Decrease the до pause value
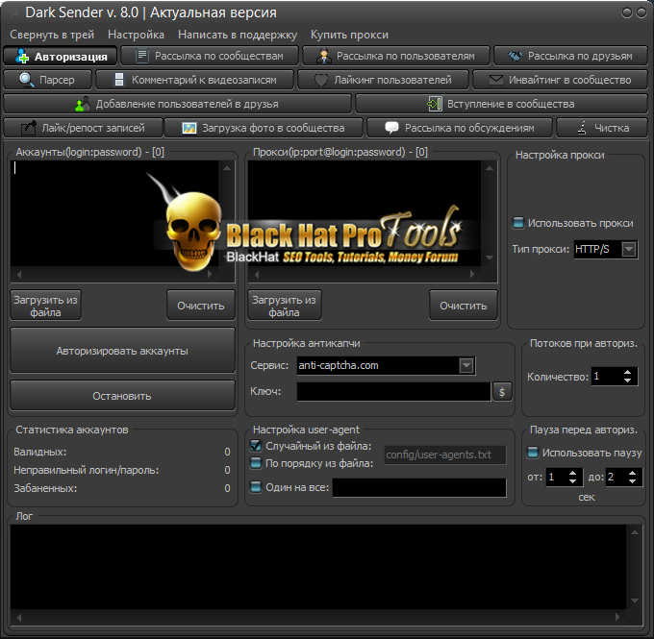 pos(632,481)
